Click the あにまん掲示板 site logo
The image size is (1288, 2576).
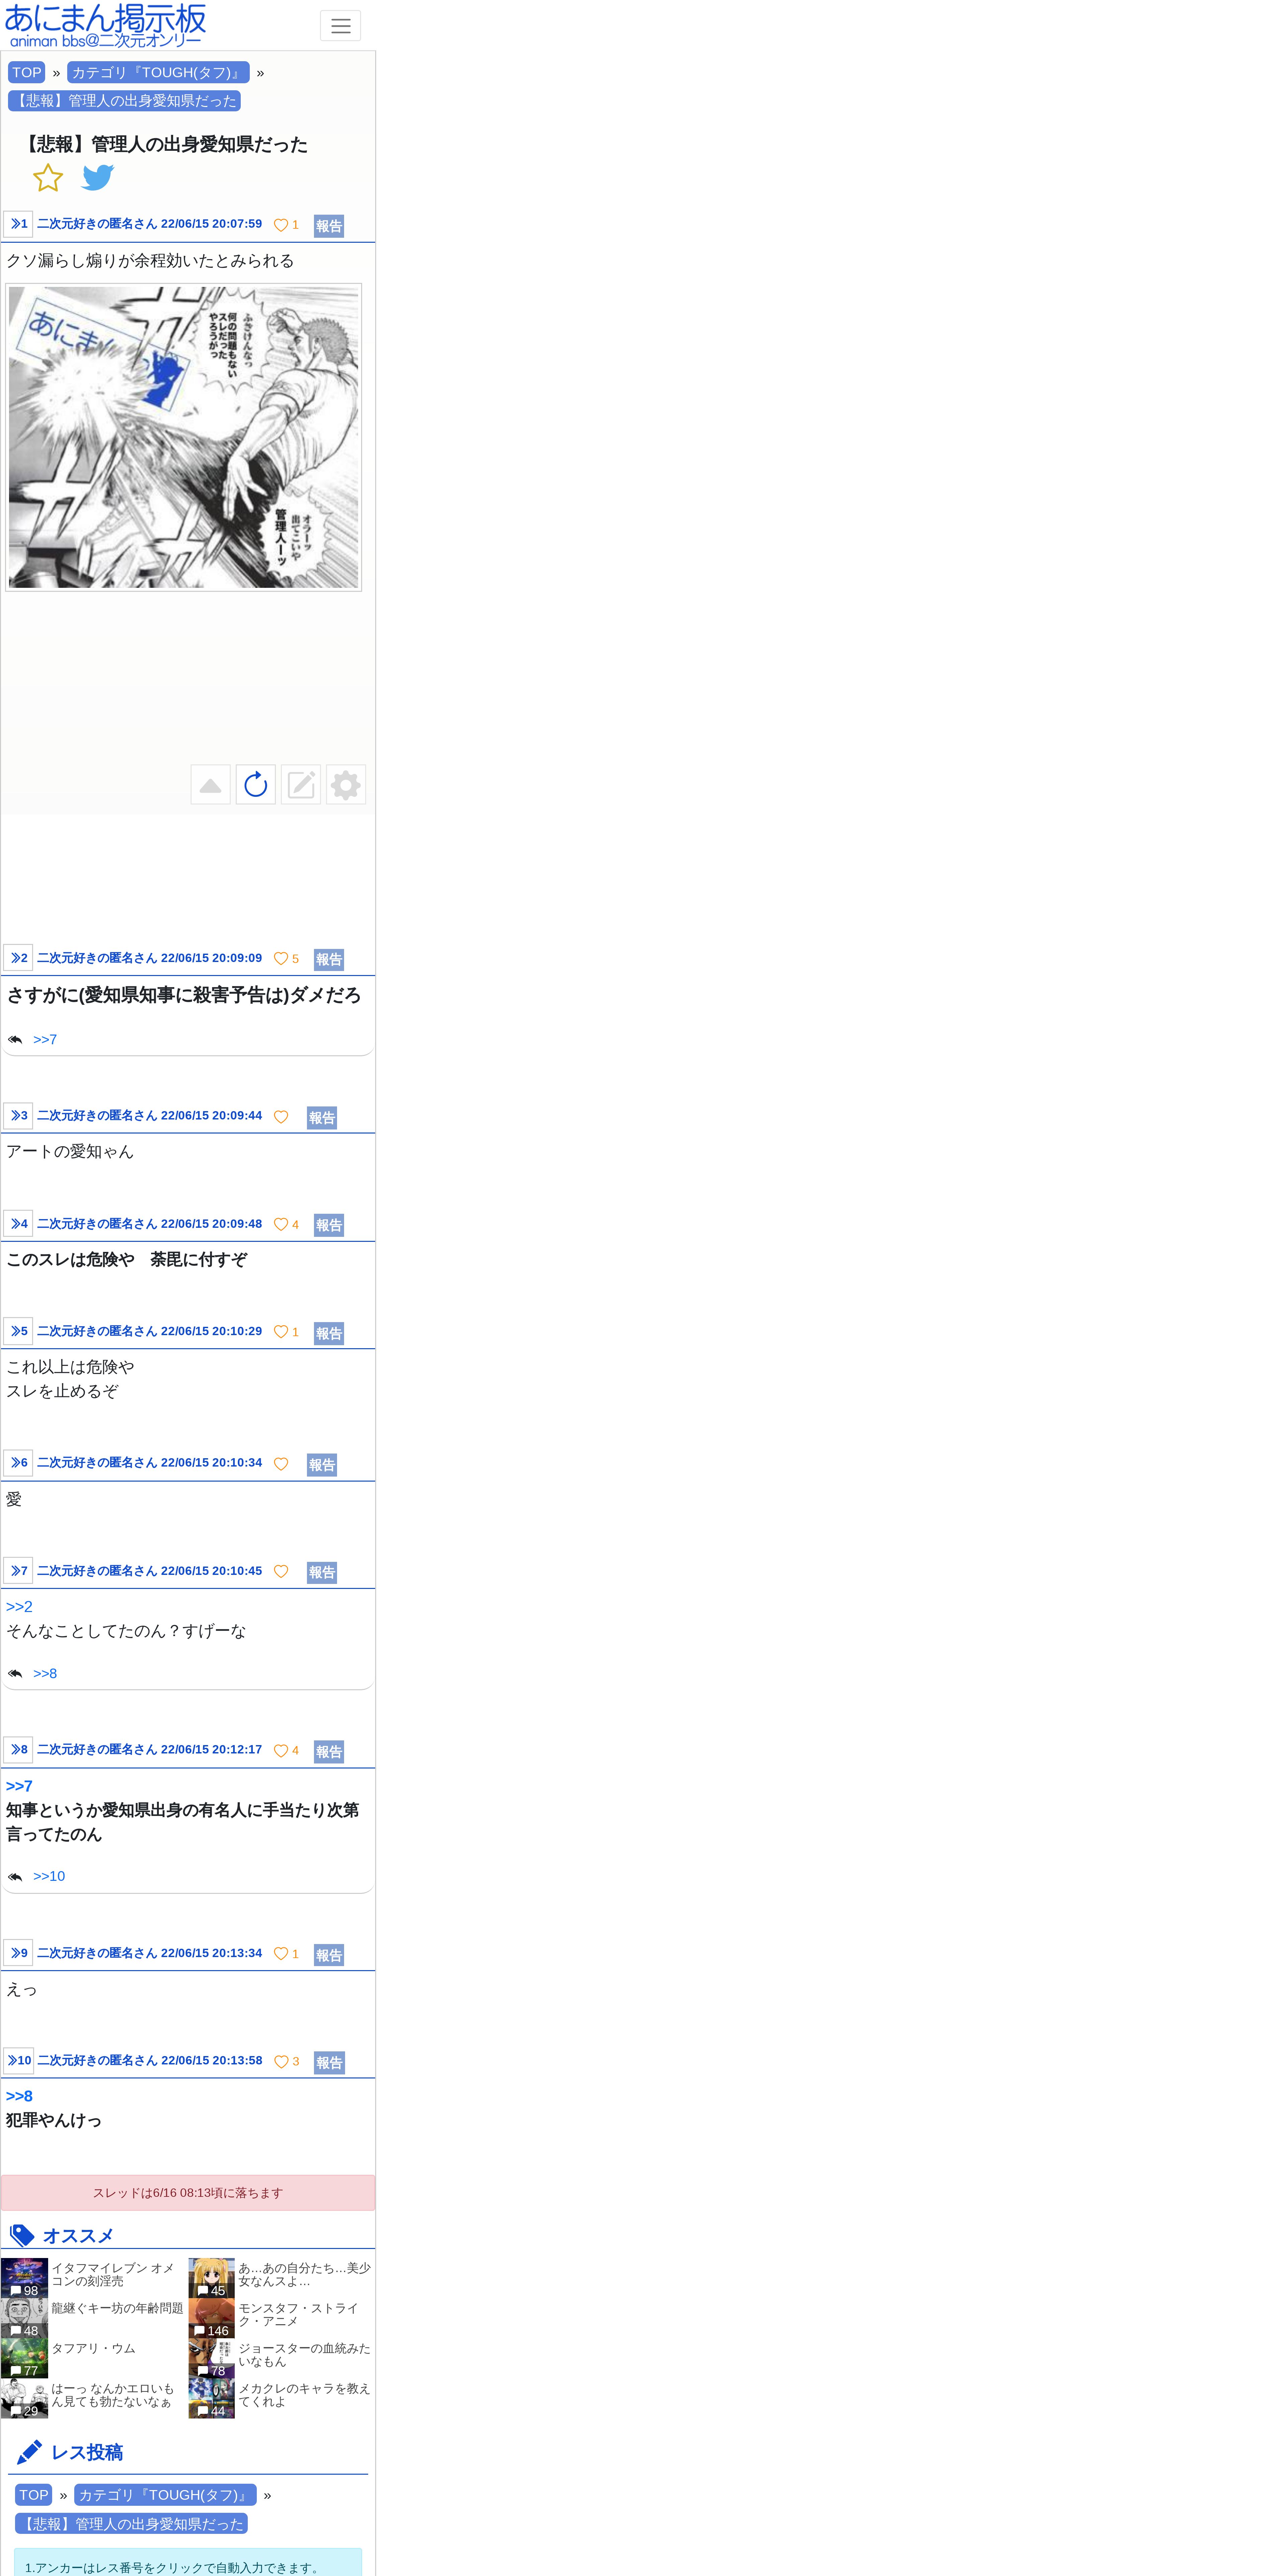click(105, 26)
